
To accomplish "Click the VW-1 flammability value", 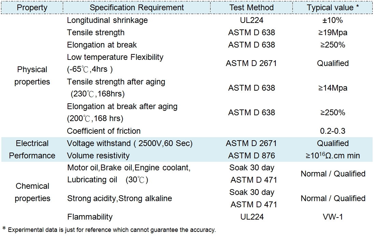I will (333, 217).
